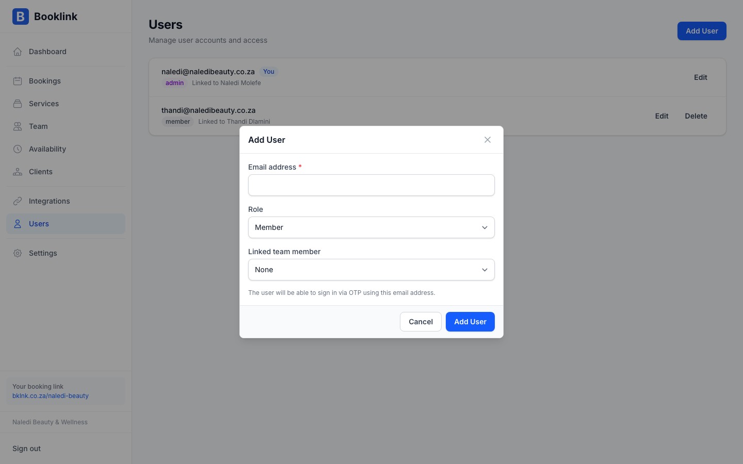Switch to the Users section in sidebar
Image resolution: width=743 pixels, height=464 pixels.
tap(39, 224)
